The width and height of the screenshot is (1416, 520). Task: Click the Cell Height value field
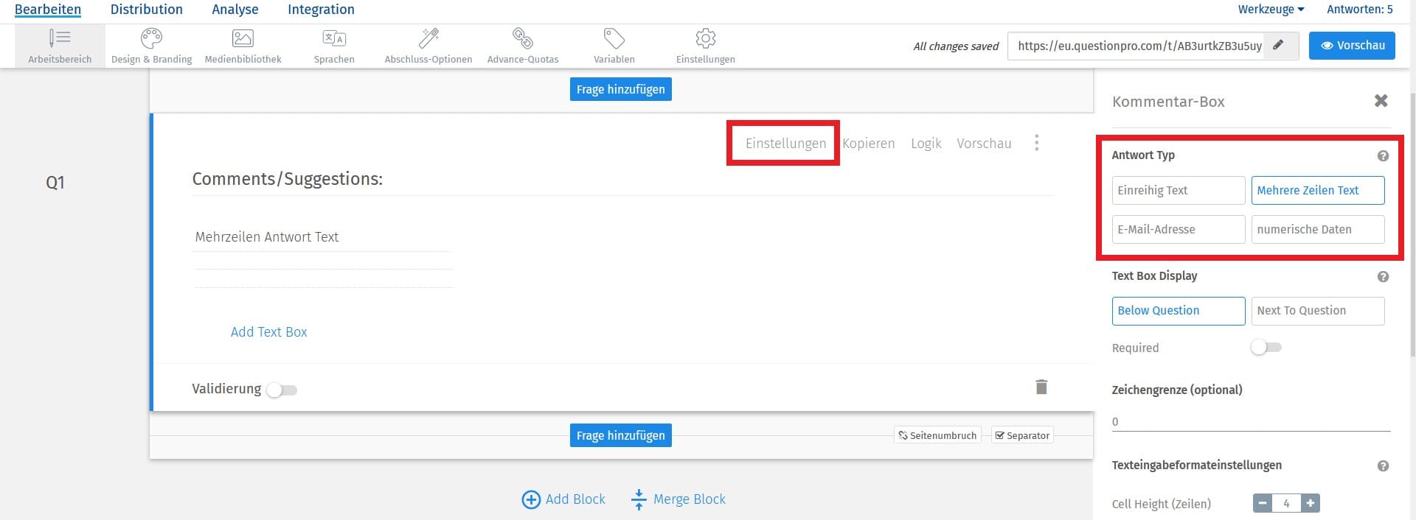(1286, 503)
